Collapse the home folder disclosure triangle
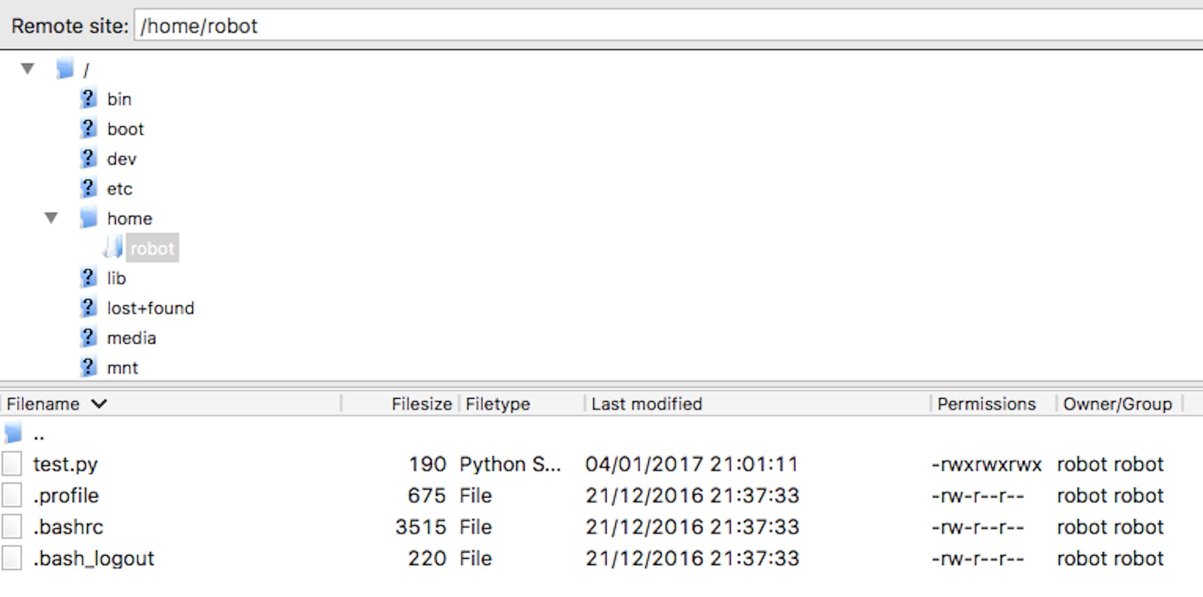Image resolution: width=1203 pixels, height=597 pixels. click(51, 218)
